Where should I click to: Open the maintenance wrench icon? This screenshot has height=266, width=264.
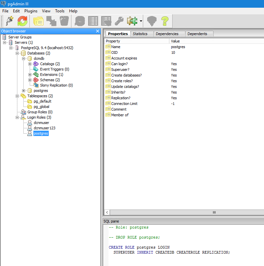tap(119, 21)
